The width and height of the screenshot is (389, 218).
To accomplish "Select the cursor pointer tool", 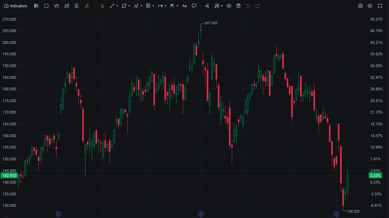I will tap(103, 6).
